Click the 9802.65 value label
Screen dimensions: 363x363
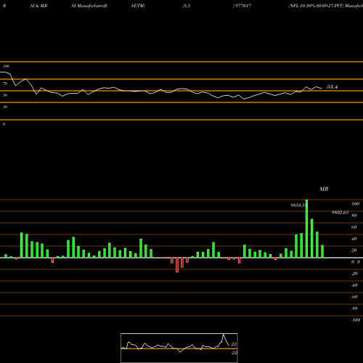340,213
